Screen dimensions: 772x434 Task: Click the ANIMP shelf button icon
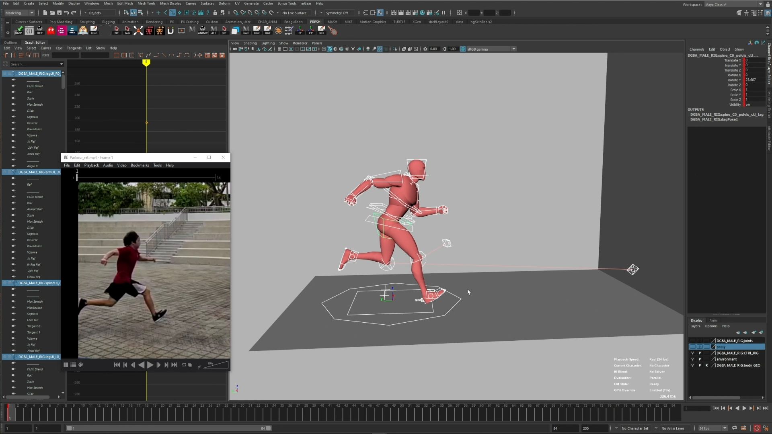203,31
